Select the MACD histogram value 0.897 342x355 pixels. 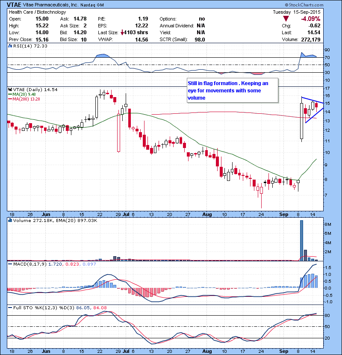(x=89, y=264)
